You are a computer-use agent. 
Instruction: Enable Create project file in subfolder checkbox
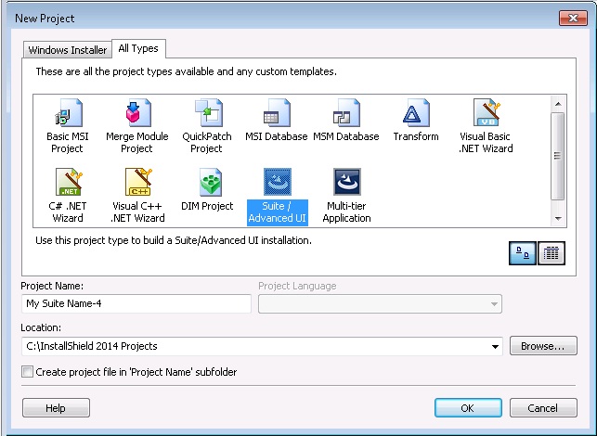click(28, 372)
